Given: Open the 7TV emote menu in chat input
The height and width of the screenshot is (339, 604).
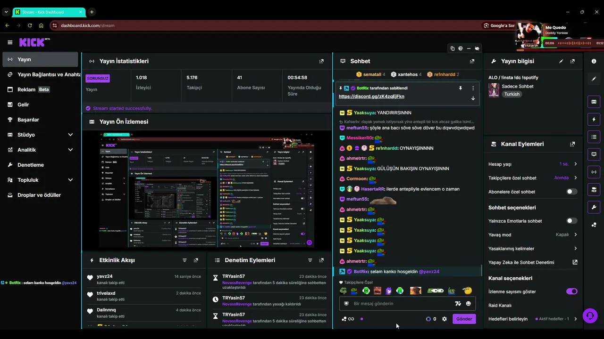Looking at the screenshot, I should click(458, 304).
